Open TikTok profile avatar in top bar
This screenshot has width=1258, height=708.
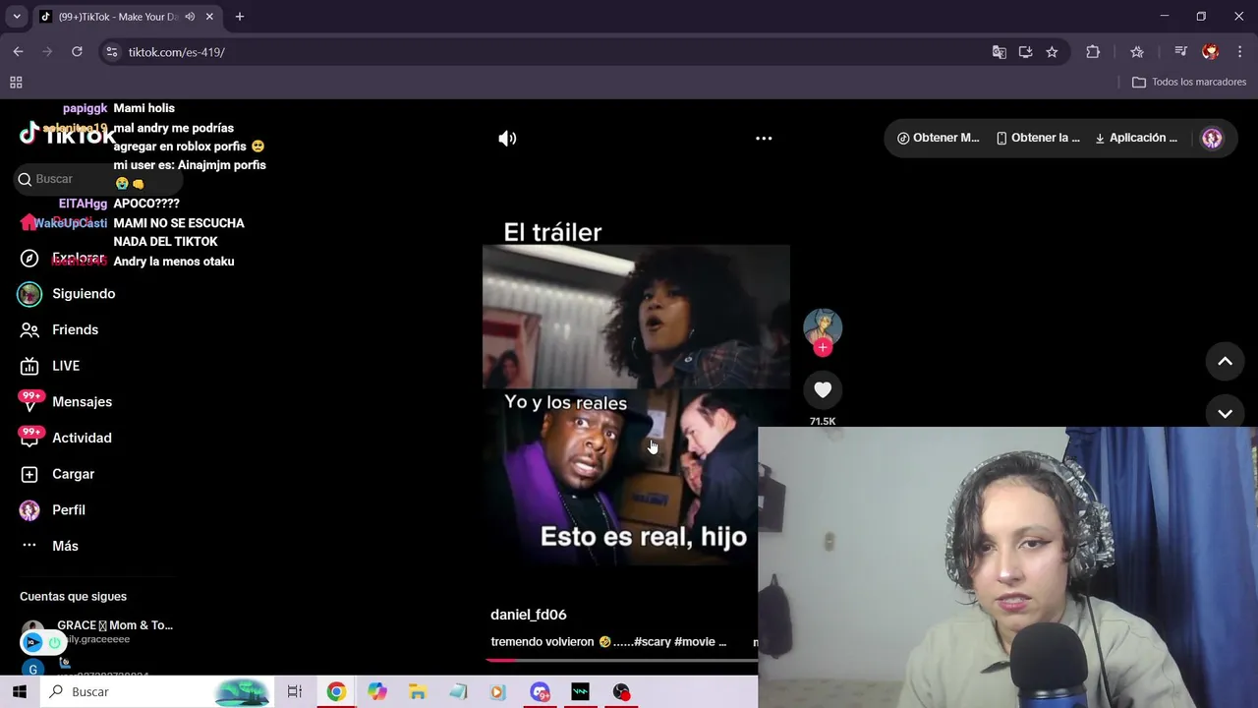tap(1212, 139)
